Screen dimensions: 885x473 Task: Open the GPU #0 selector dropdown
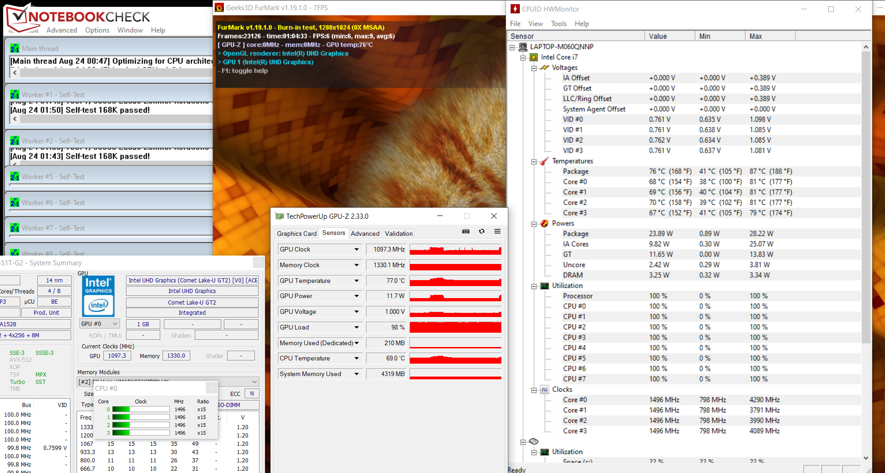click(100, 324)
